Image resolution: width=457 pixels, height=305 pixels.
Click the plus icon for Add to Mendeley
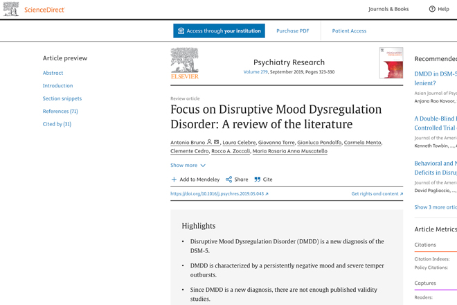[174, 180]
